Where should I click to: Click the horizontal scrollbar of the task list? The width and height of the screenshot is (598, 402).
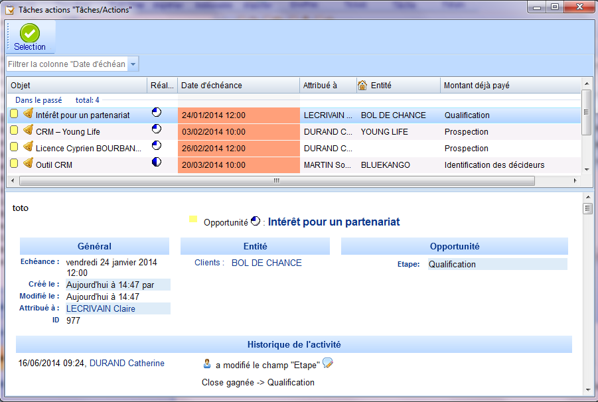tap(277, 180)
